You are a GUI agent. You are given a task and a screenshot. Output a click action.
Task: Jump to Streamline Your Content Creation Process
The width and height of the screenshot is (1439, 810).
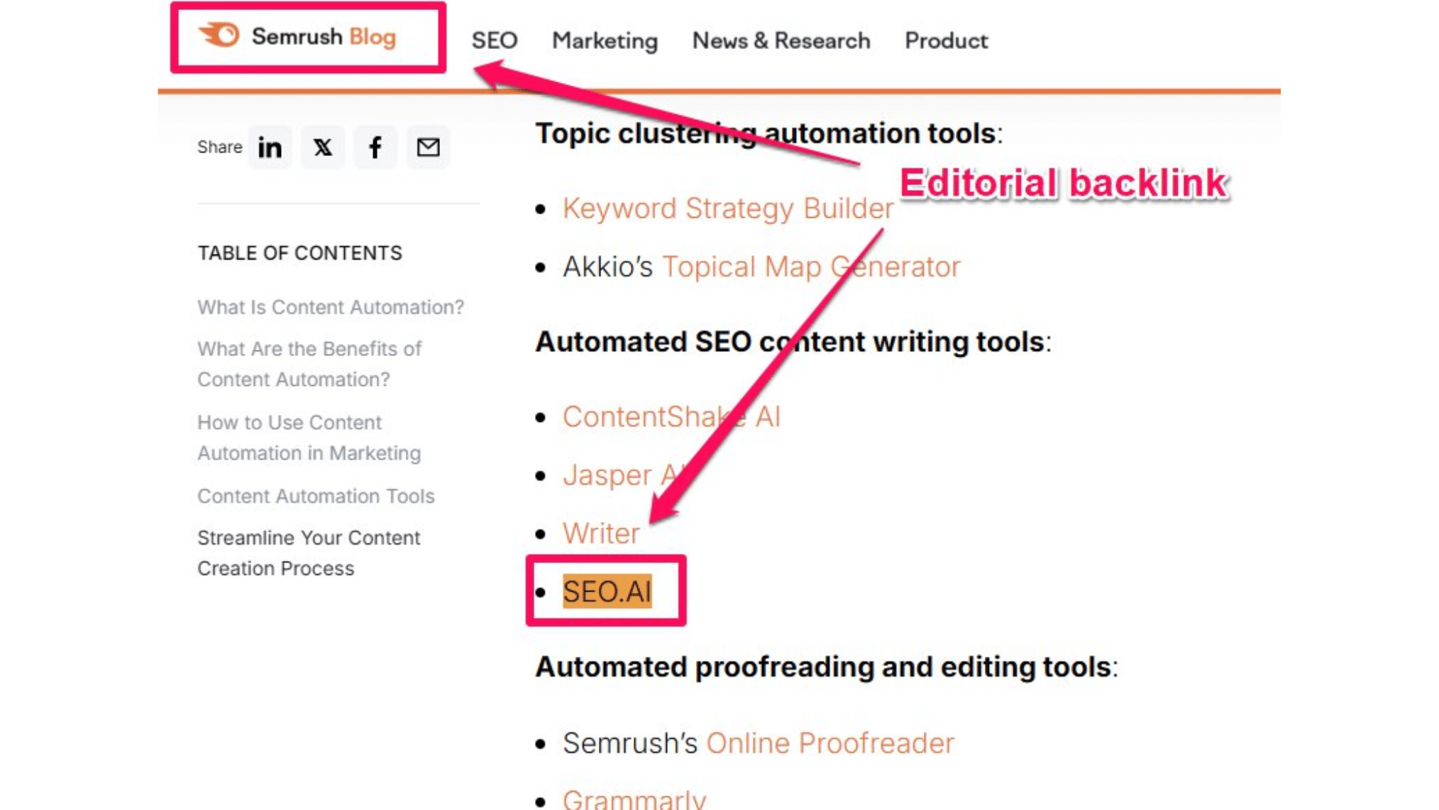click(309, 553)
